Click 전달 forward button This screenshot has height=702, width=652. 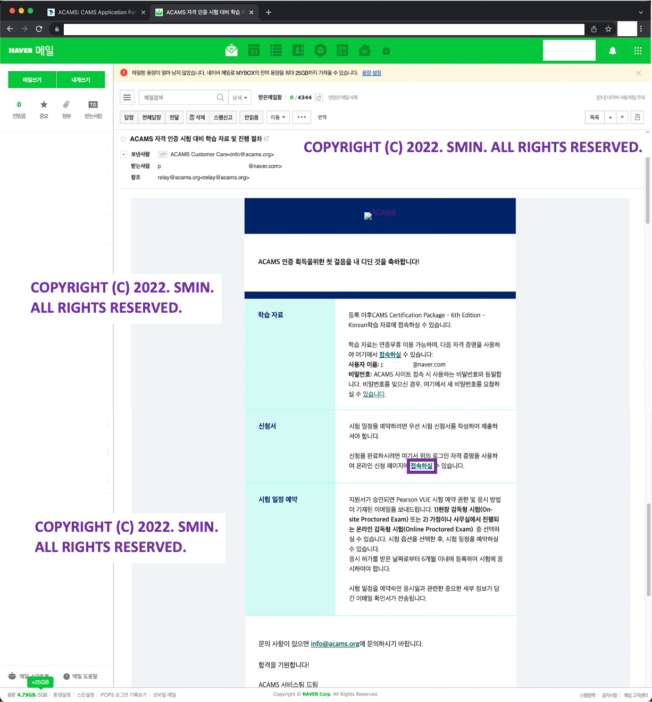coord(174,118)
